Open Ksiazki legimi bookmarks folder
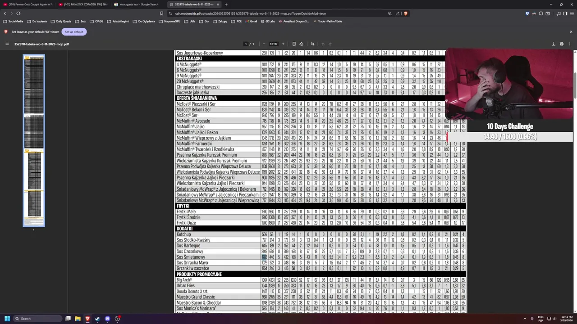The width and height of the screenshot is (577, 324). click(x=118, y=21)
